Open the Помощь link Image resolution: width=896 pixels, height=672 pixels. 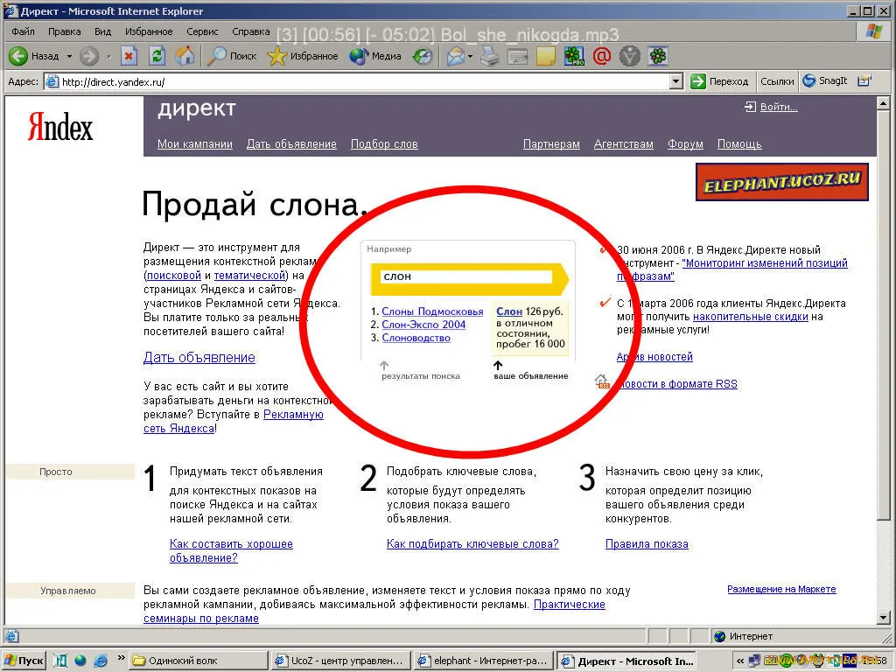point(739,144)
